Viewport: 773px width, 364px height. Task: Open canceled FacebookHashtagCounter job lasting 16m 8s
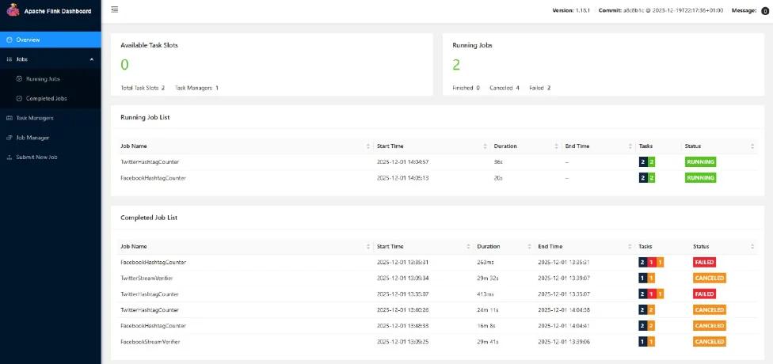[154, 325]
